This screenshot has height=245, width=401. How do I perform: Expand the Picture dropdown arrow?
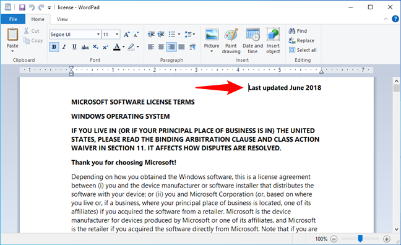pyautogui.click(x=212, y=51)
